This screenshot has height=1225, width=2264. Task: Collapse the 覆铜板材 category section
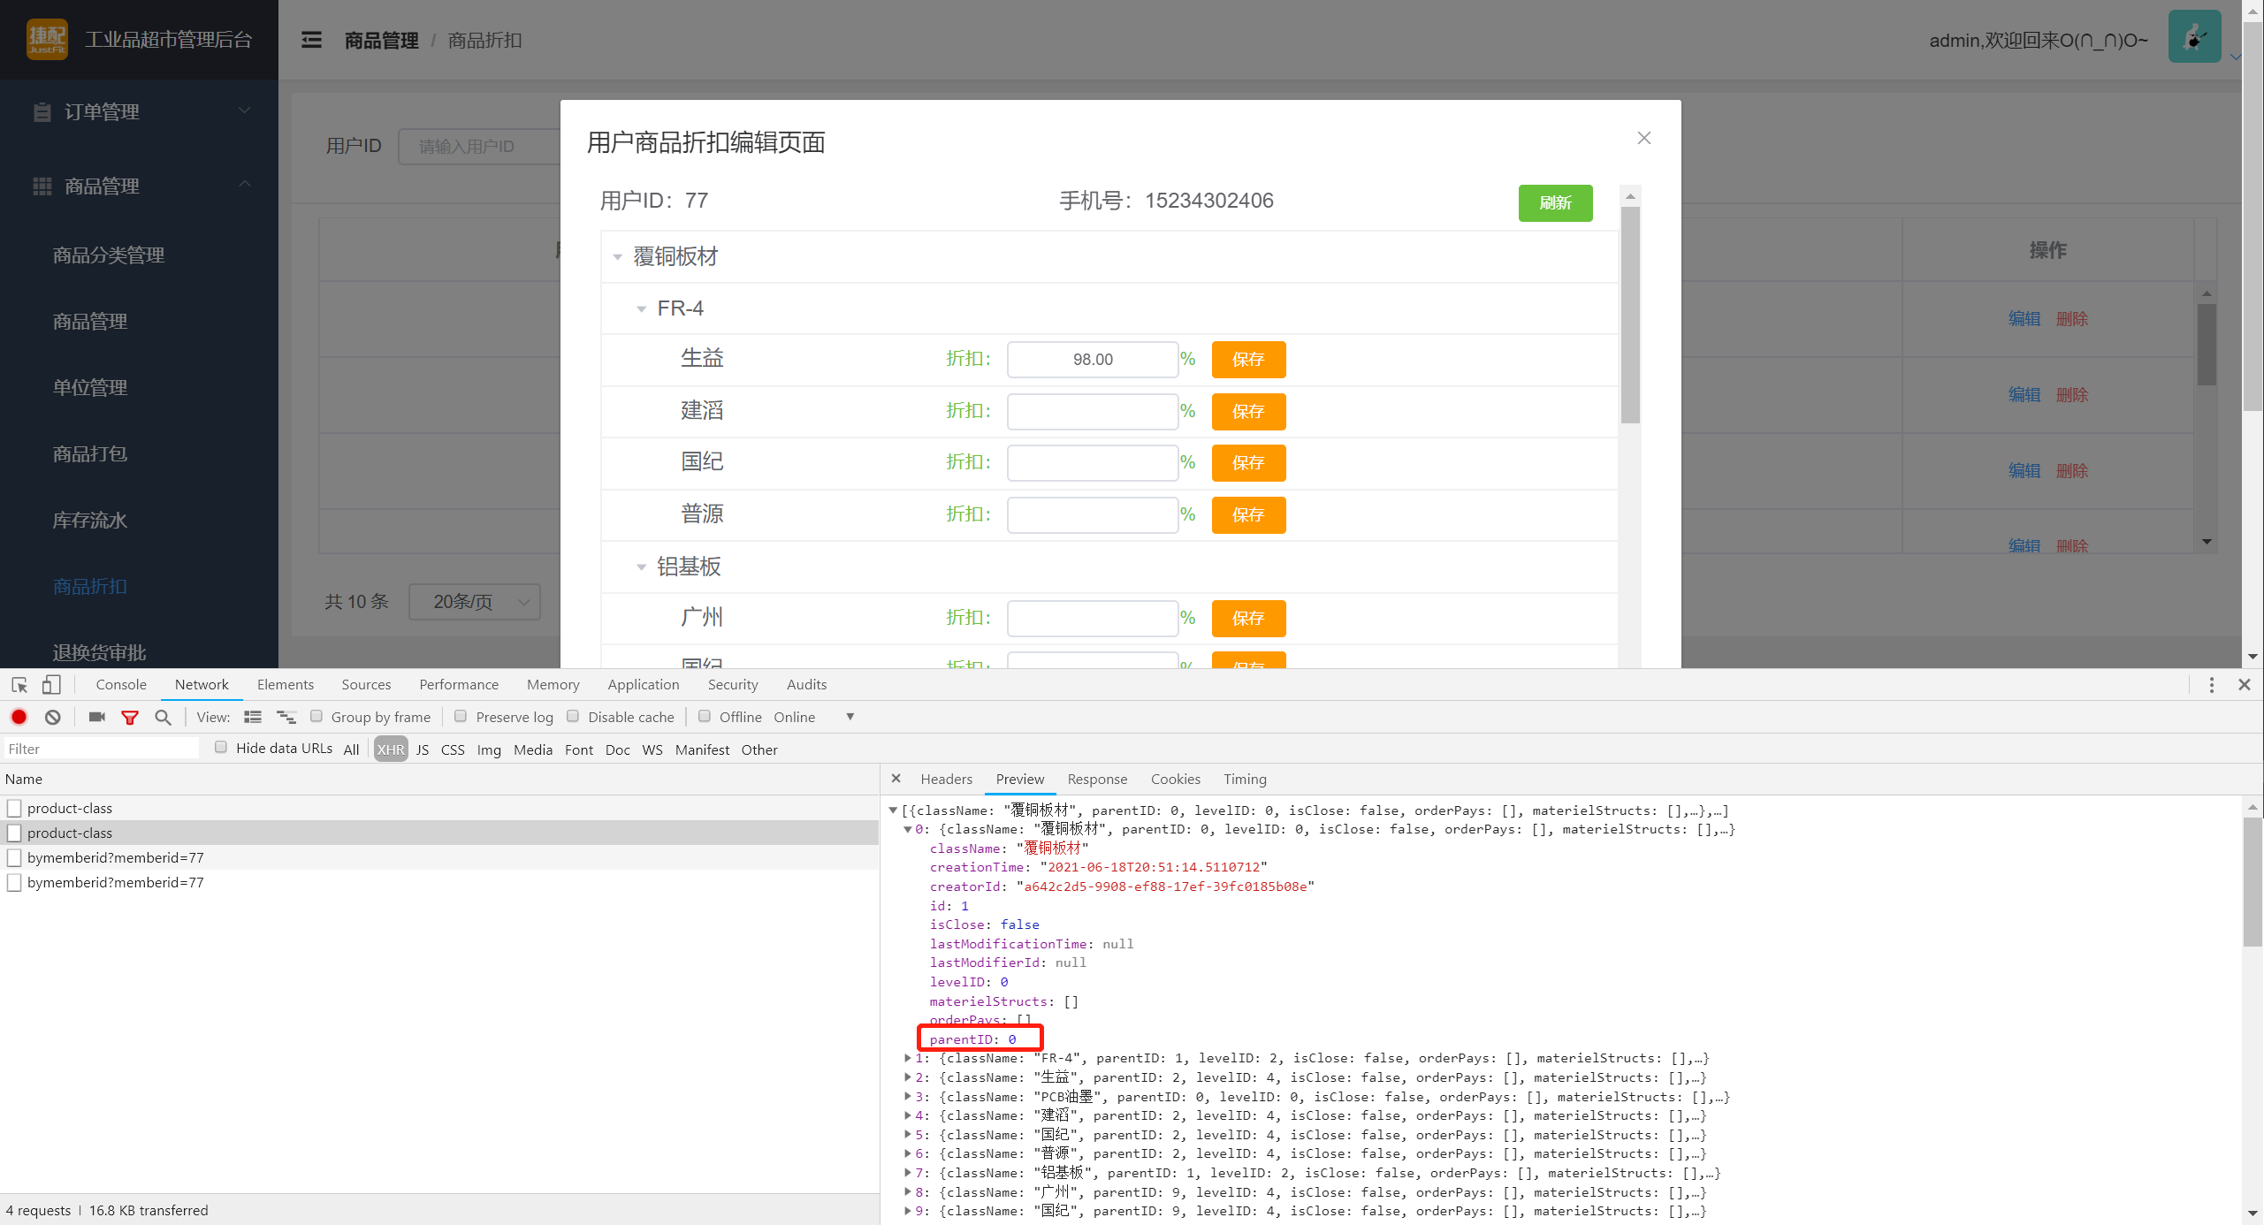(618, 256)
